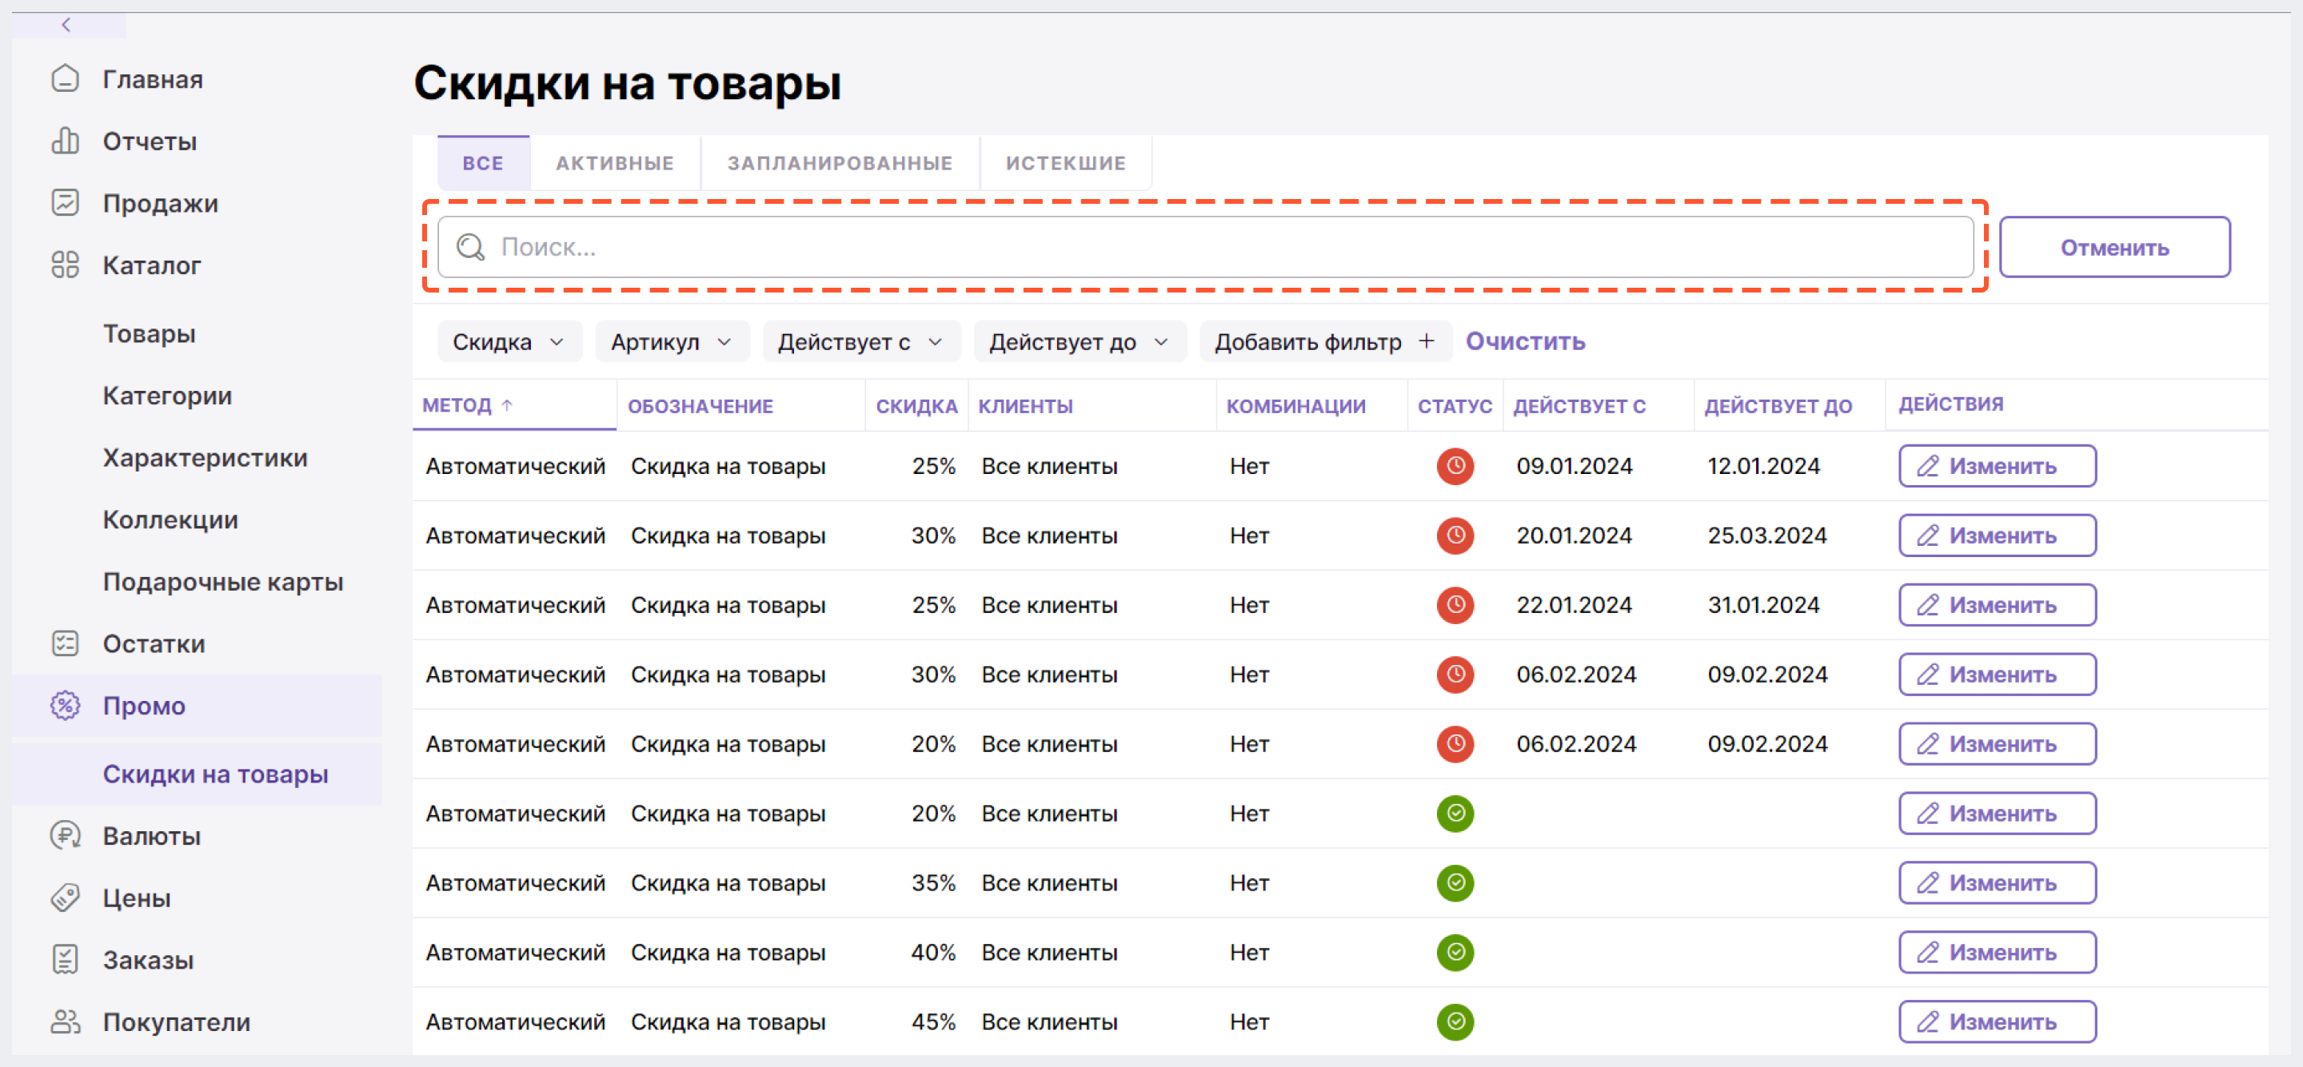
Task: Open the Артикул filter dropdown
Action: [x=672, y=341]
